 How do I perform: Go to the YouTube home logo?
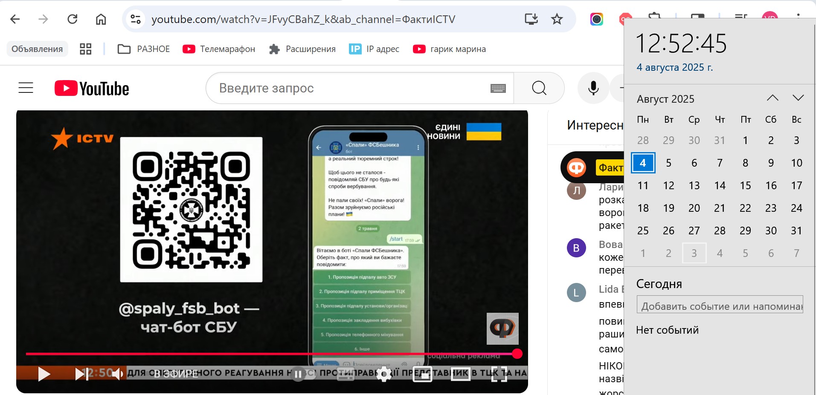coord(92,88)
